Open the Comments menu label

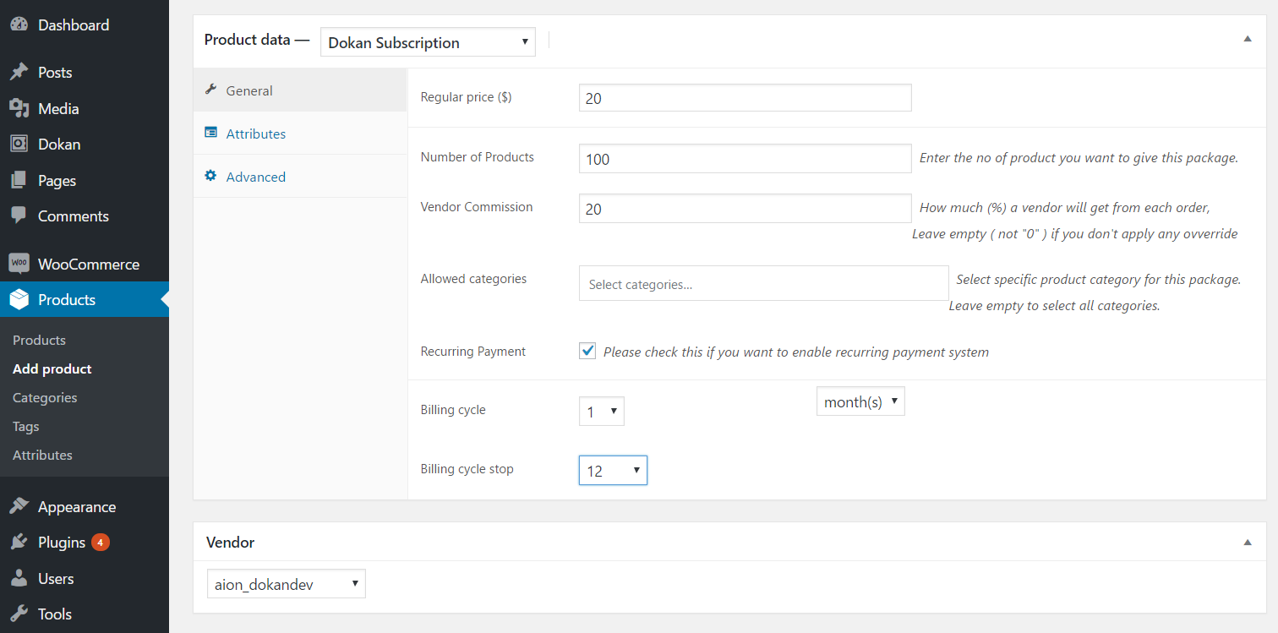tap(74, 216)
